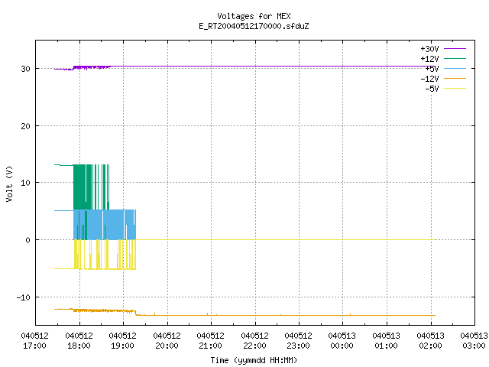Click the yellow -5V spikes below zero
This screenshot has width=489, height=367.
click(105, 255)
